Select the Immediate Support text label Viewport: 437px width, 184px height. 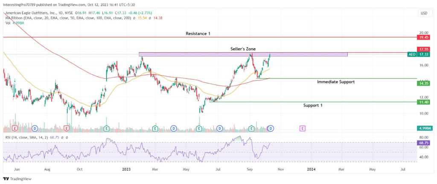click(x=336, y=82)
